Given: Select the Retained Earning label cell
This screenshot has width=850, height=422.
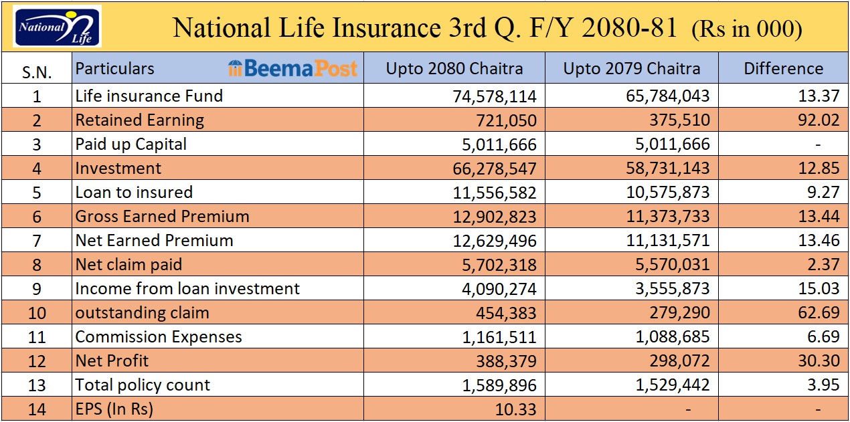Looking at the screenshot, I should [x=139, y=120].
